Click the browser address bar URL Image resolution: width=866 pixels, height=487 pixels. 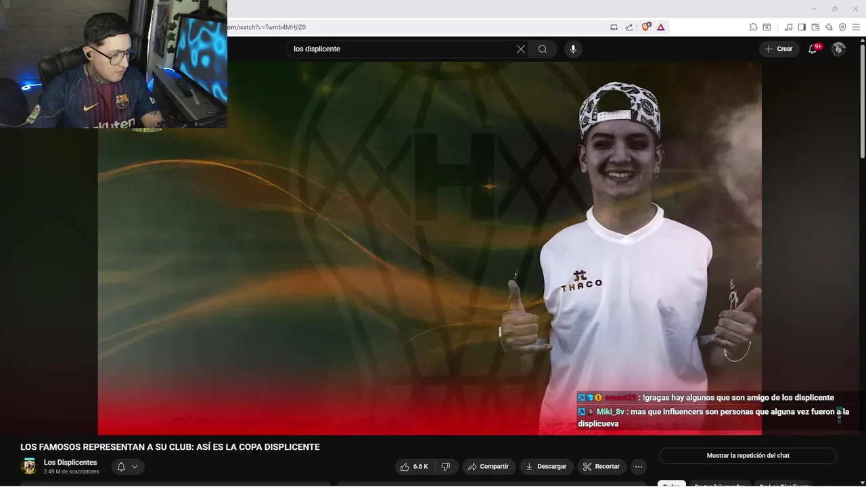(267, 27)
